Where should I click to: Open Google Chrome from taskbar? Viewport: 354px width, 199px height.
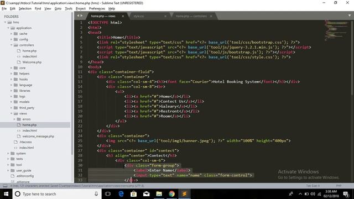coord(171,194)
